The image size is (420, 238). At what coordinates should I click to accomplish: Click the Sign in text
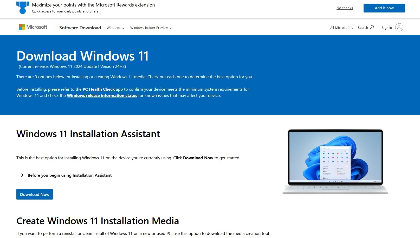click(387, 28)
